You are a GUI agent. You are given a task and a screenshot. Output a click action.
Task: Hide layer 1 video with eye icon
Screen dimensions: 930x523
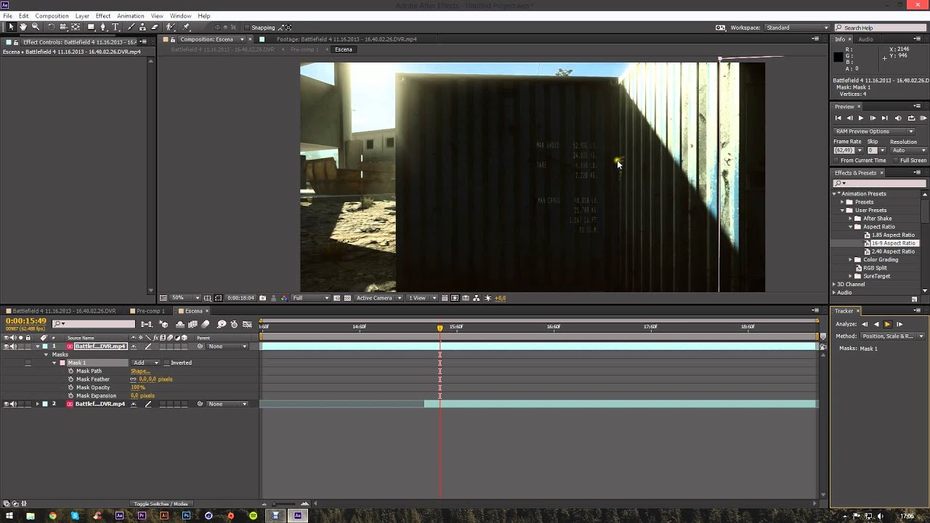tap(6, 346)
